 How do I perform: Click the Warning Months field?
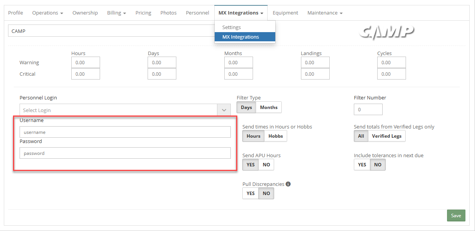tap(238, 62)
